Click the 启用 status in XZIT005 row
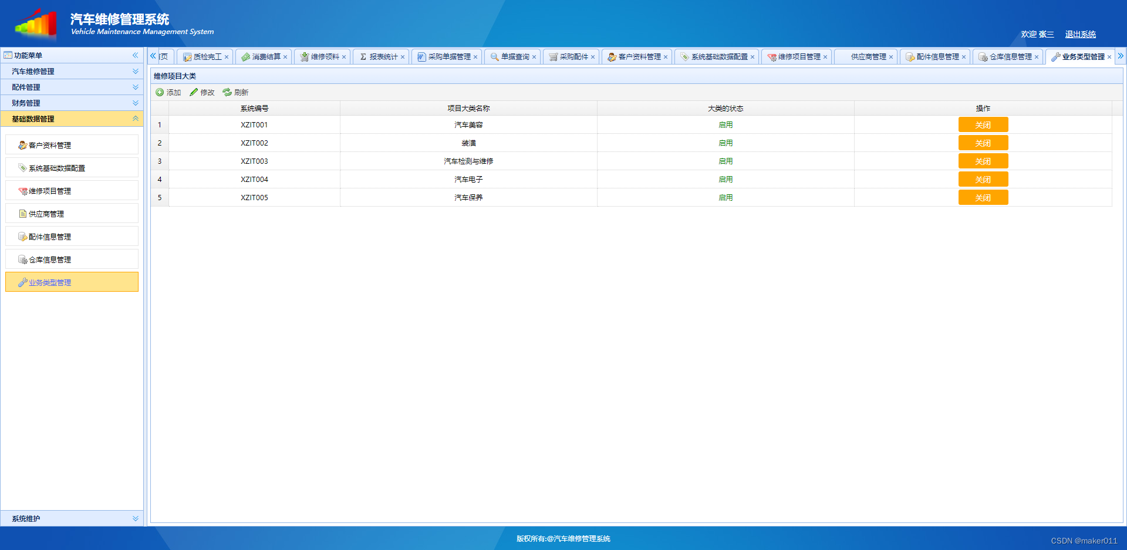This screenshot has width=1127, height=550. click(x=726, y=198)
